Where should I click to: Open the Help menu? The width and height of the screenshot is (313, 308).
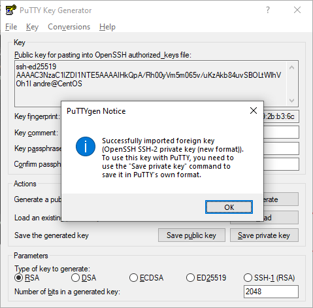click(107, 27)
